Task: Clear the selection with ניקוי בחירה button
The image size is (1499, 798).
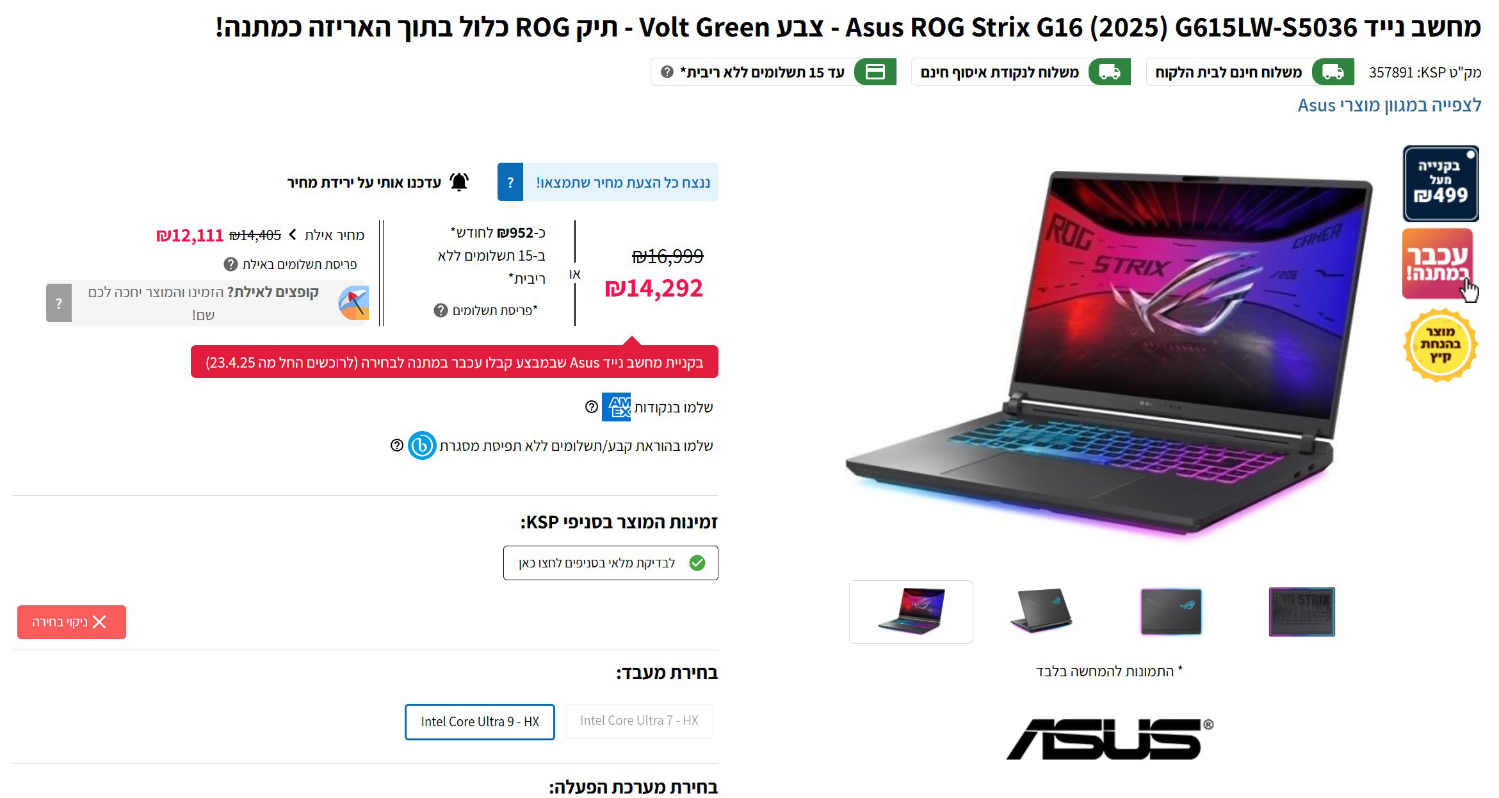Action: click(72, 622)
